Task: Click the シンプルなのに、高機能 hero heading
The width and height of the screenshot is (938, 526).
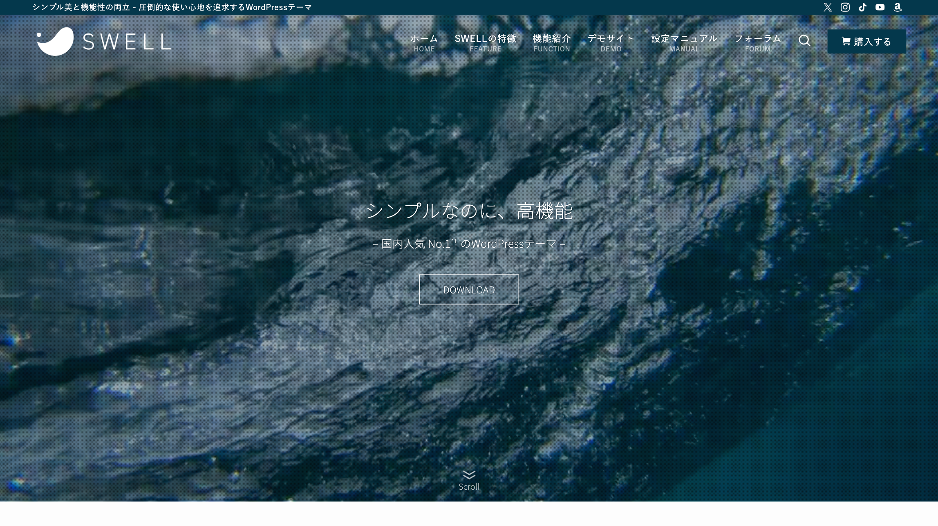Action: click(x=469, y=211)
